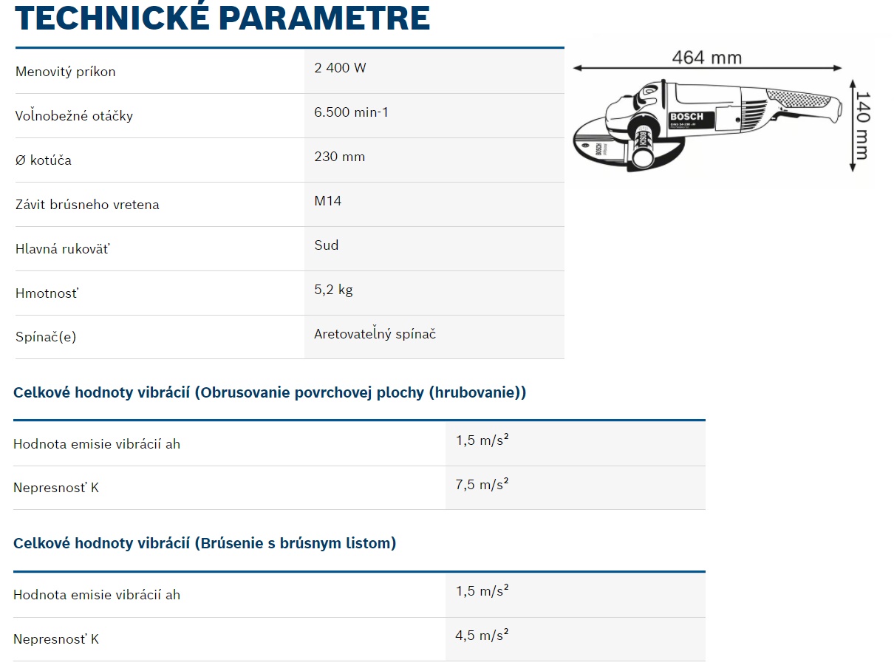Screen dimensions: 894x671
Task: Click the 140 mm height dimension label
Action: point(862,125)
